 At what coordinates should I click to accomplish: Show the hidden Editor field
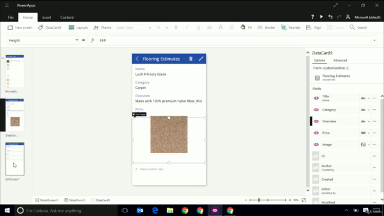click(316, 191)
